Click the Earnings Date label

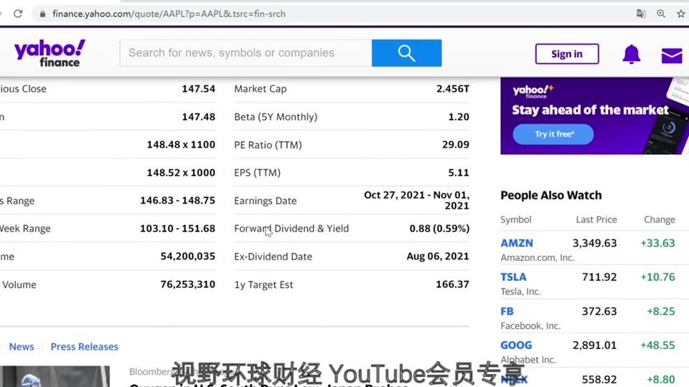click(266, 201)
